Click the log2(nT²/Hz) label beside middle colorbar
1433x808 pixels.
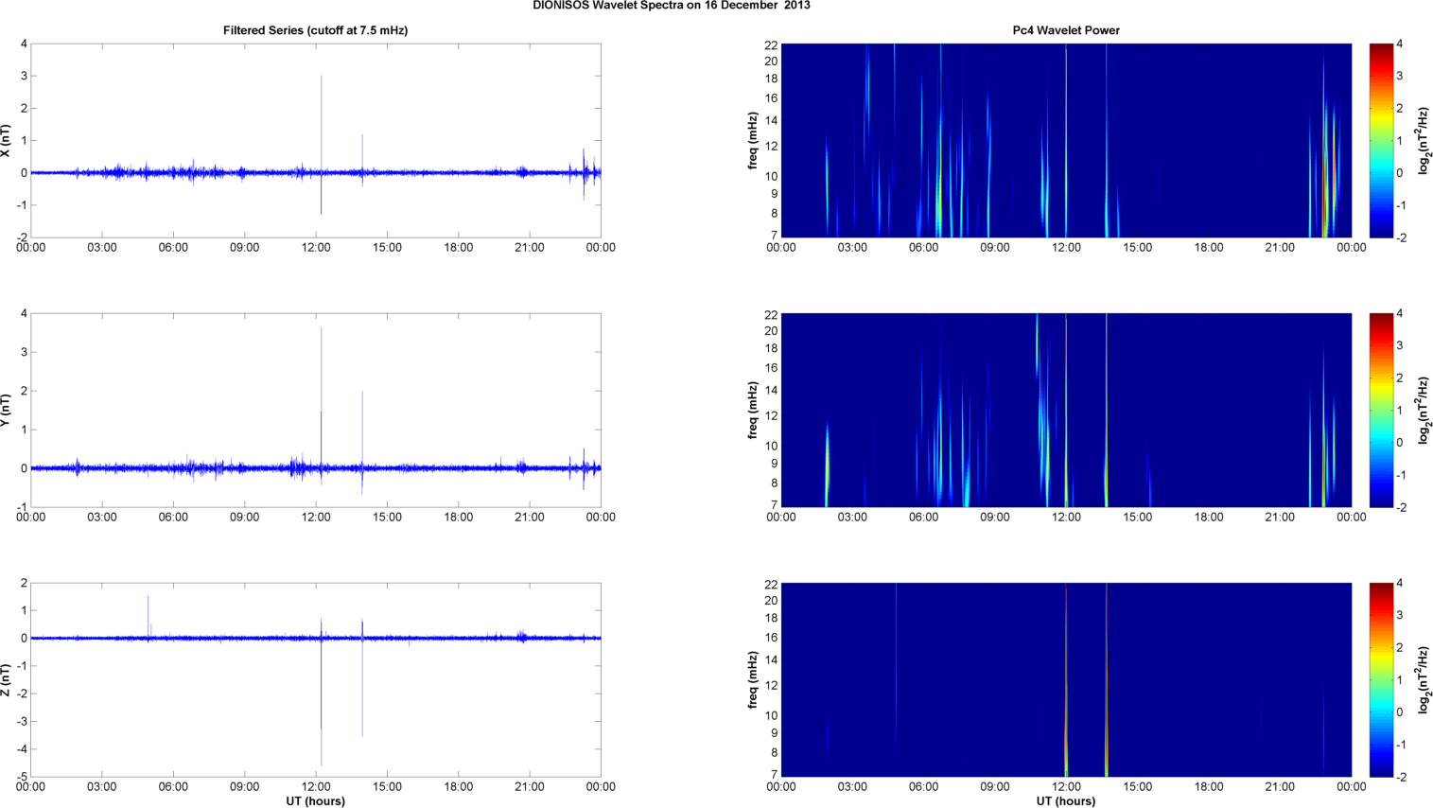click(1424, 410)
